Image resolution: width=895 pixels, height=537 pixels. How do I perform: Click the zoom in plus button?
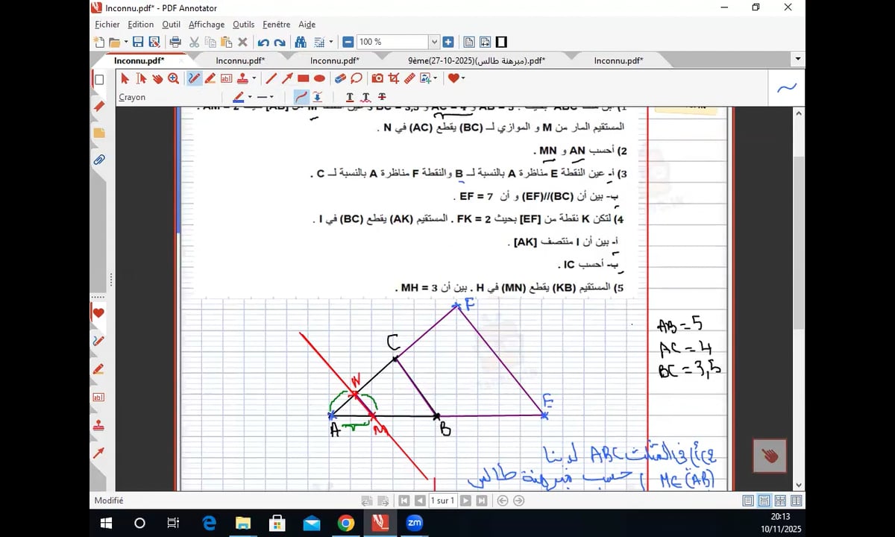coord(448,43)
